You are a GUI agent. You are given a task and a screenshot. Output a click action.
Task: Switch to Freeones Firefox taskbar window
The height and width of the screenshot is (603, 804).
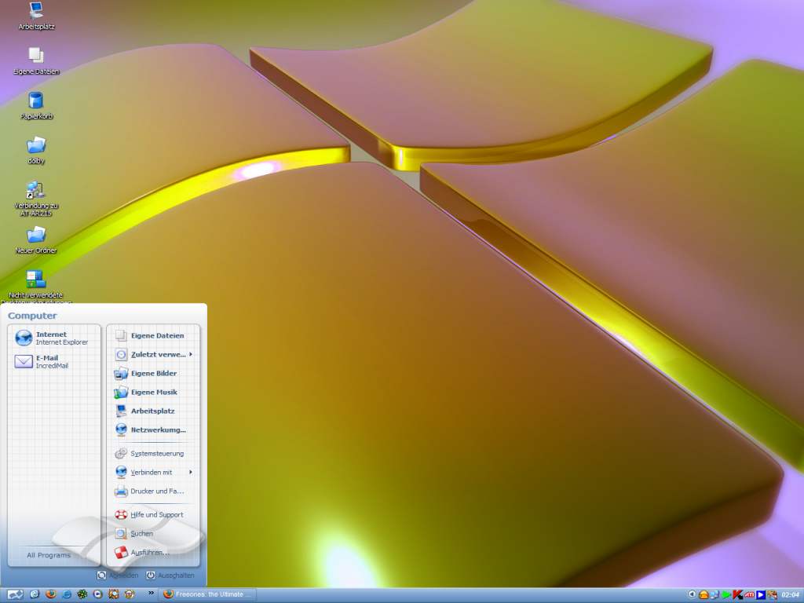(x=207, y=594)
